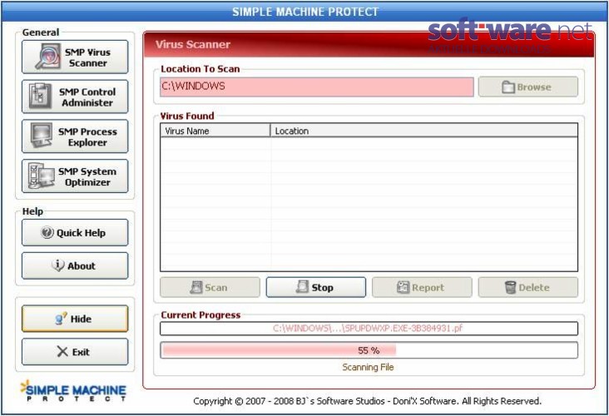609x416 pixels.
Task: Click the current file path SPUPDWXP.EXE-3B384931.pf
Action: tap(368, 328)
